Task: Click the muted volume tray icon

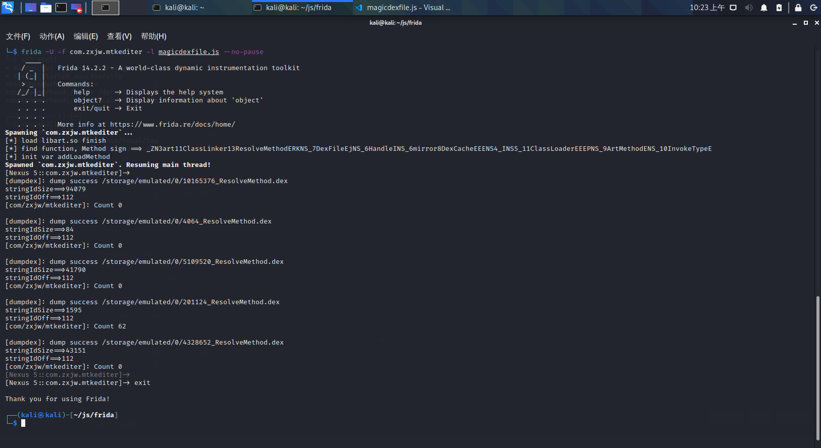Action: [748, 8]
